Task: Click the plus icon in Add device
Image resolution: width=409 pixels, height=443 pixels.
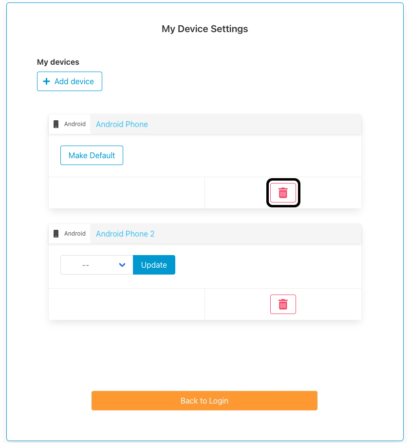Action: [47, 81]
